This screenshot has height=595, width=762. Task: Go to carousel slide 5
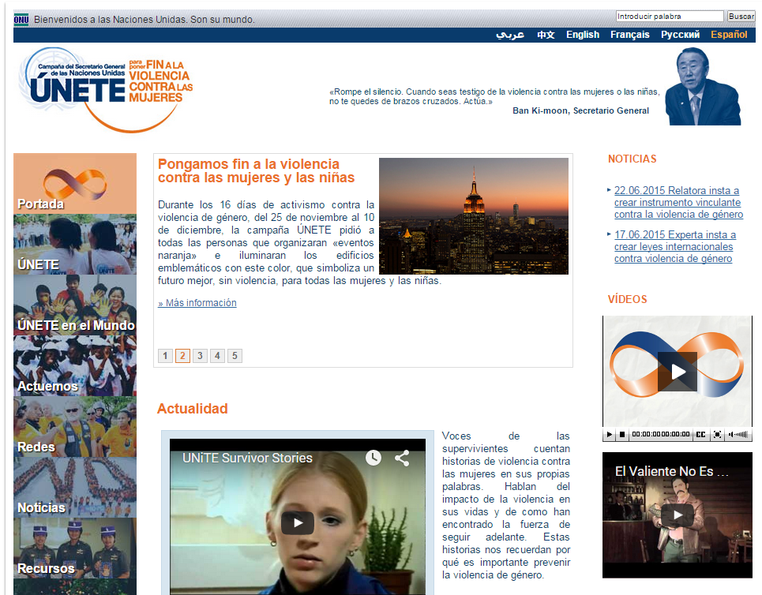coord(235,356)
